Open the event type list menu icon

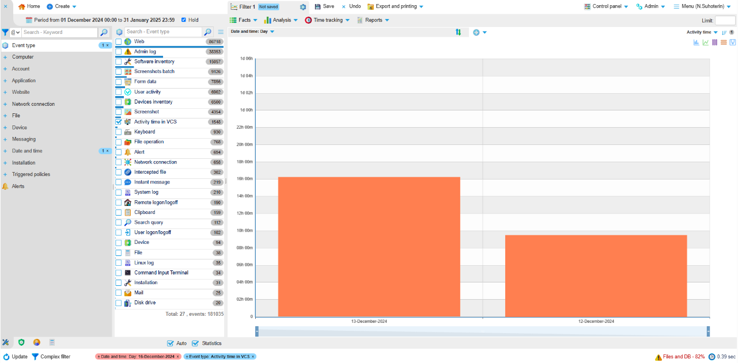point(221,32)
